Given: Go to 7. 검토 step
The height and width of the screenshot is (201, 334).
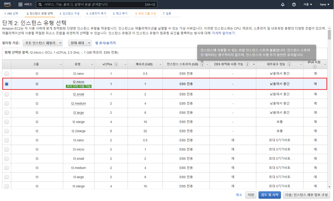Looking at the screenshot, I should (x=167, y=13).
